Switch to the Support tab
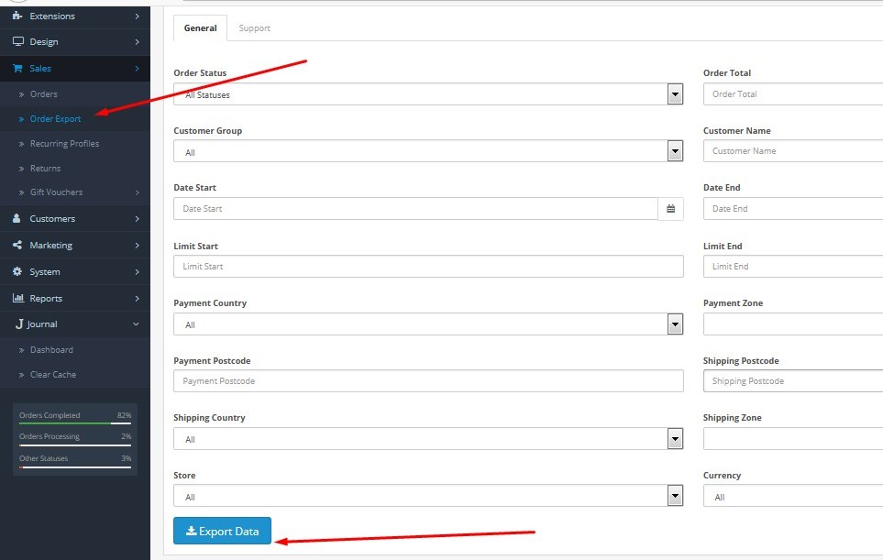 tap(255, 28)
